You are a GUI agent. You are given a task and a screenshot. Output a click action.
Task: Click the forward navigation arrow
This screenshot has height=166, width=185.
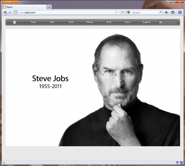(x=10, y=12)
